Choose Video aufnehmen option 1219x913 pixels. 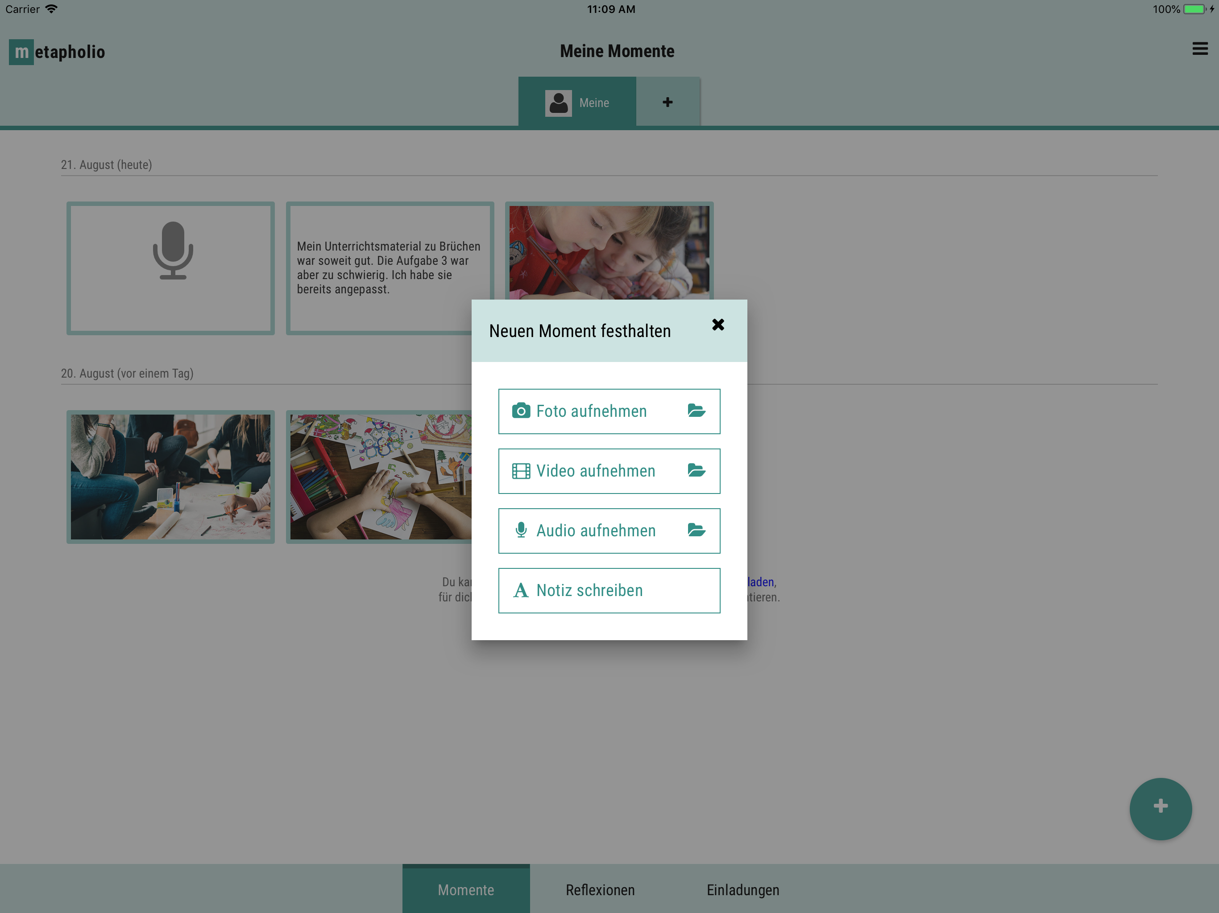[x=595, y=471]
